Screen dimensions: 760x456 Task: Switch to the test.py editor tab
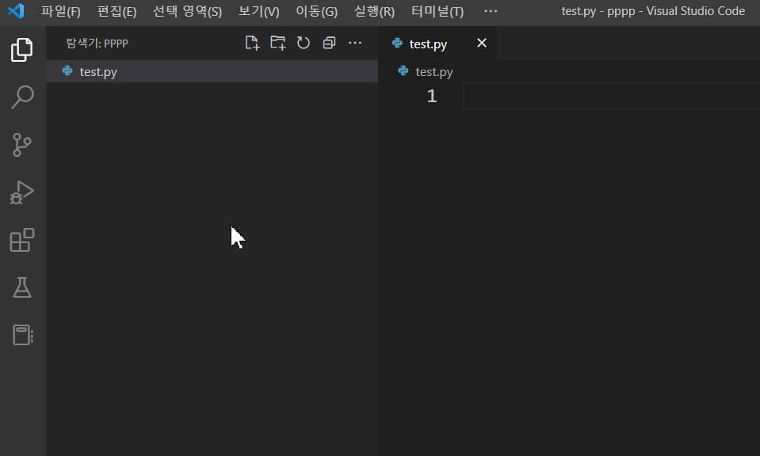pyautogui.click(x=428, y=44)
